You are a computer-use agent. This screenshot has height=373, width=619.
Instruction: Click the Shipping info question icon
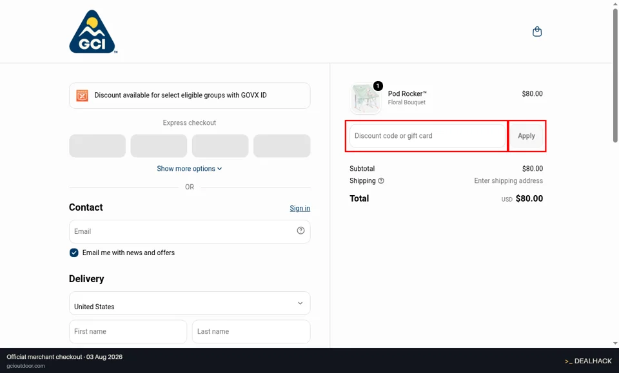coord(381,180)
